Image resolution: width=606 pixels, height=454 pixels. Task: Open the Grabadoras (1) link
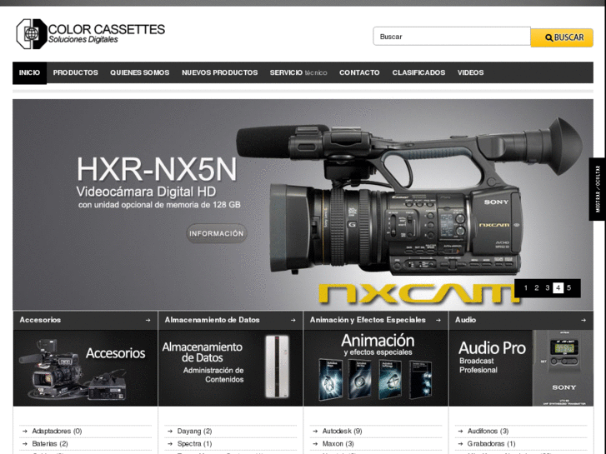tap(491, 444)
